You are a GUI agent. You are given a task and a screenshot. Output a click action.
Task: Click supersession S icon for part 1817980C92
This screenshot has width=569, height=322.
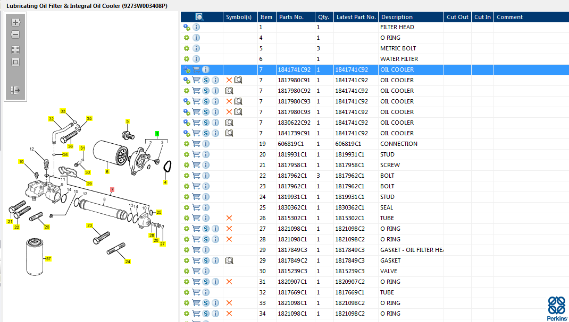point(206,91)
